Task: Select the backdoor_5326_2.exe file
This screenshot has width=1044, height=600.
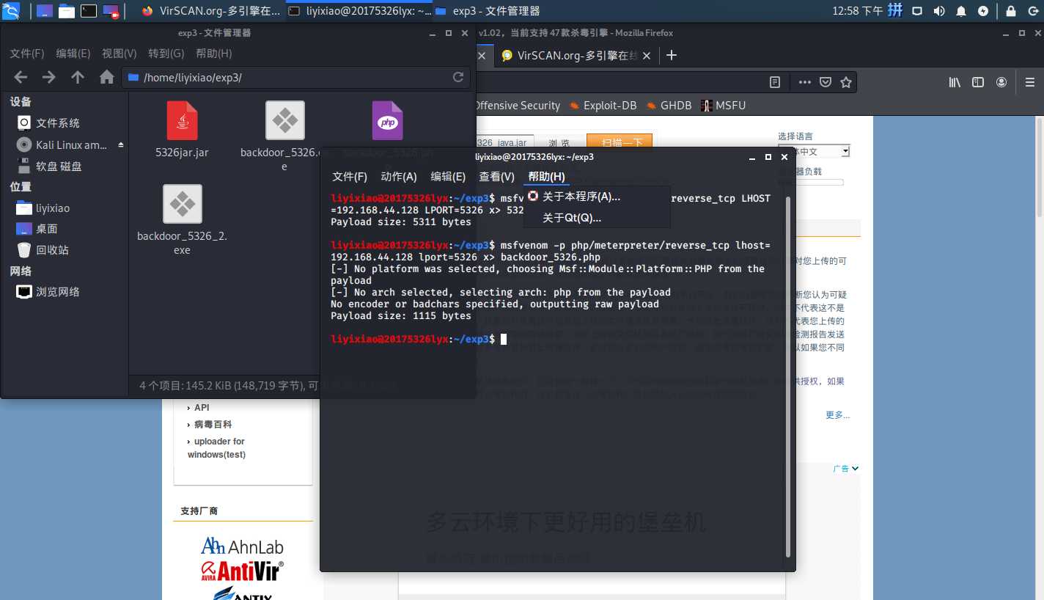Action: 182,220
